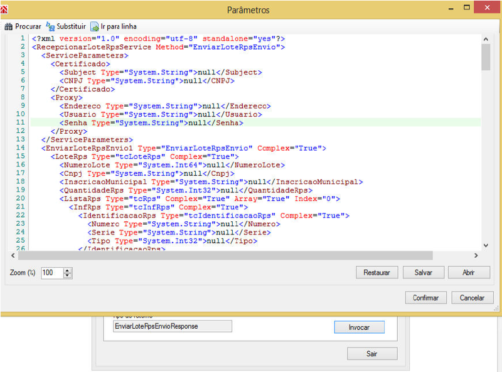This screenshot has width=502, height=372.
Task: Click the Cnpj element on line 17
Action: 147,174
